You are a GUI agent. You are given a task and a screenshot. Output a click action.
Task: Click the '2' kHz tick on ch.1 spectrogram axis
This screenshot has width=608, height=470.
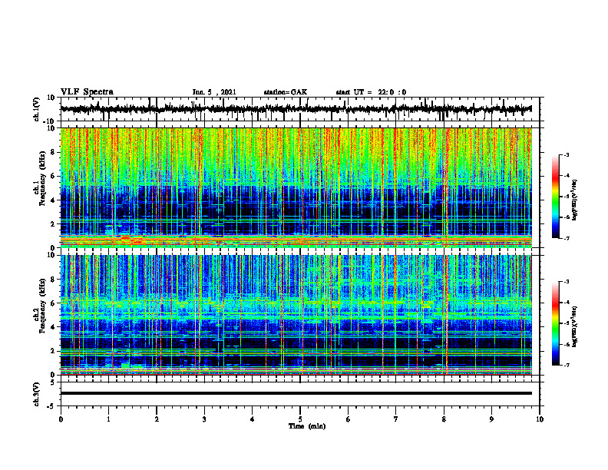click(53, 224)
